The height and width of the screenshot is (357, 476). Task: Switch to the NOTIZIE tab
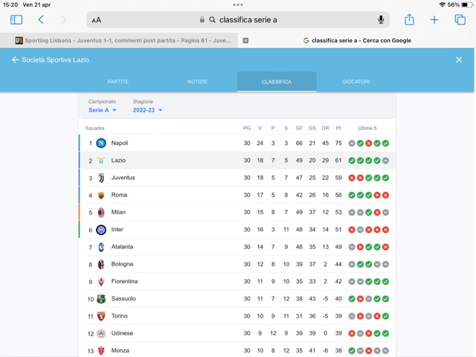(x=197, y=82)
